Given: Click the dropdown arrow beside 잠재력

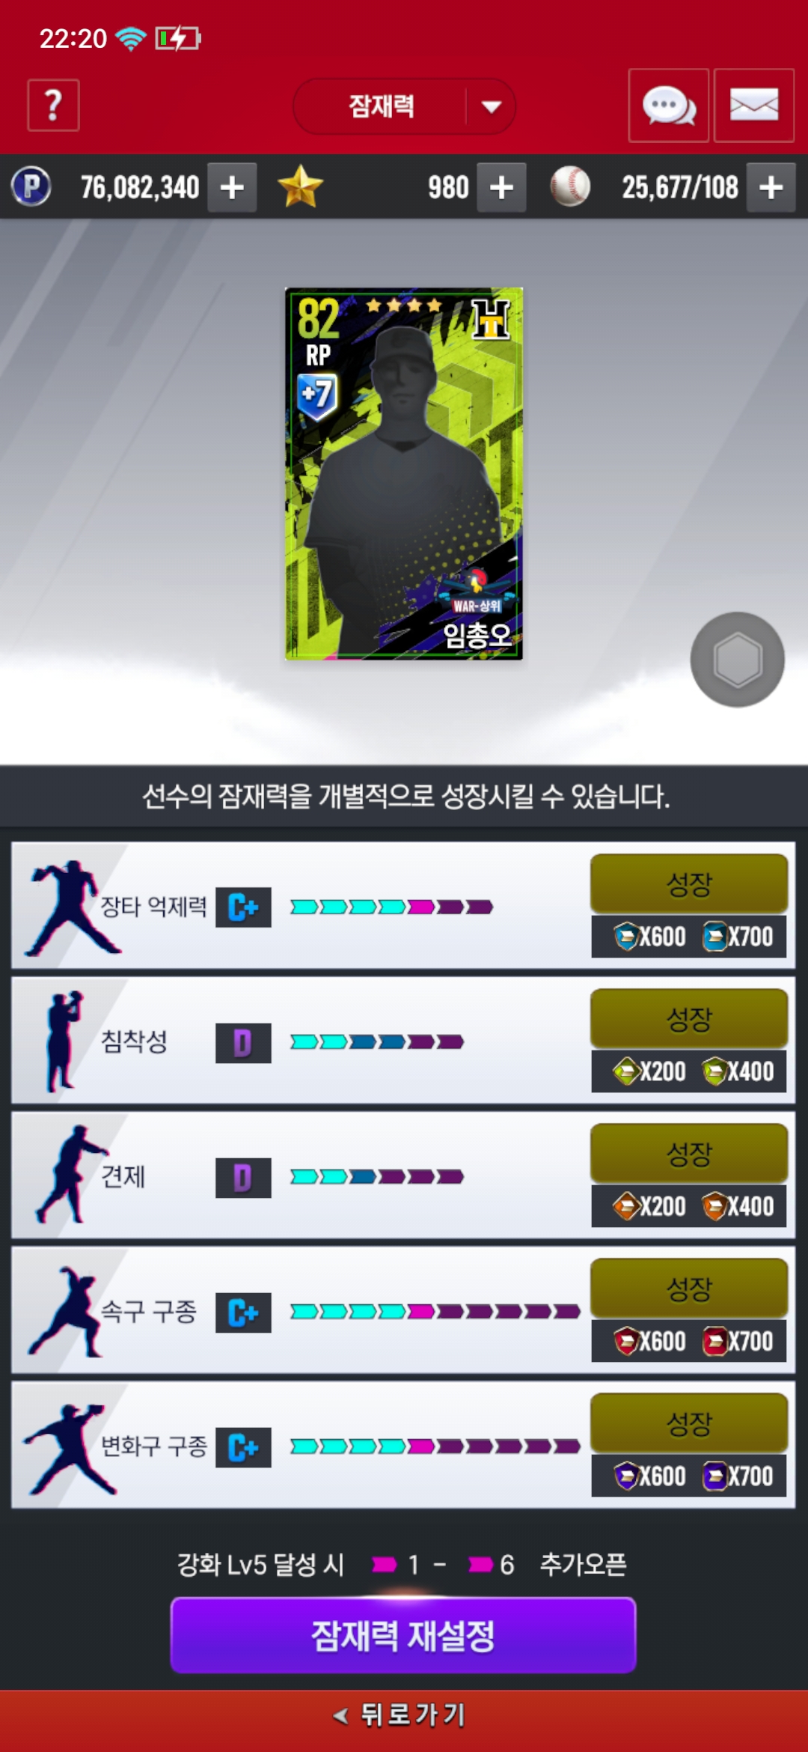Looking at the screenshot, I should 492,107.
